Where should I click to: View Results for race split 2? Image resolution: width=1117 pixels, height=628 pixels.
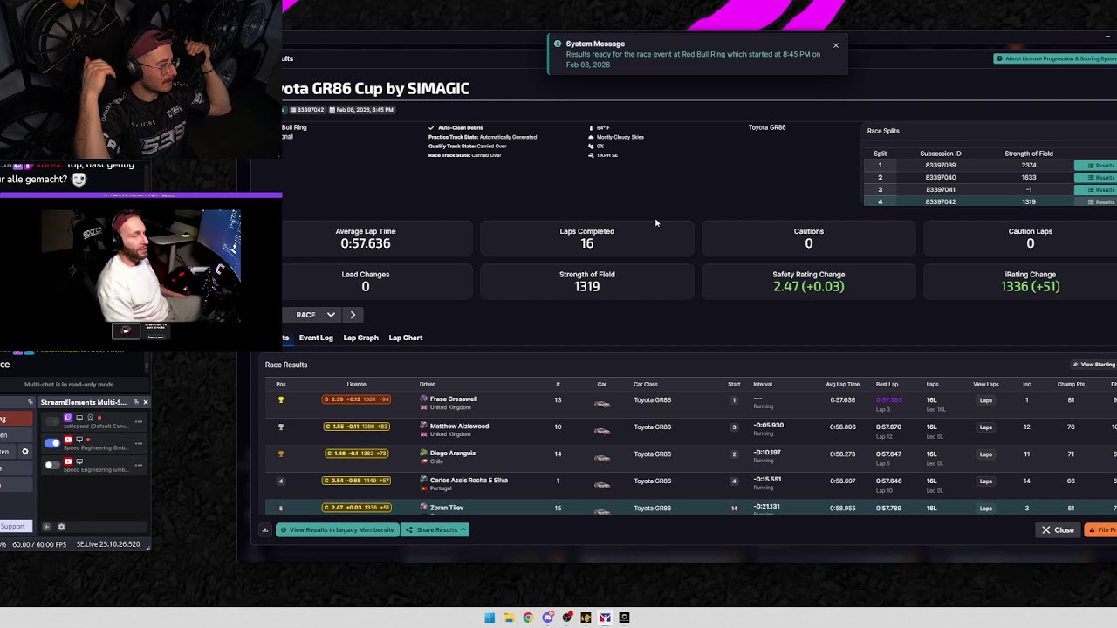coord(1096,178)
